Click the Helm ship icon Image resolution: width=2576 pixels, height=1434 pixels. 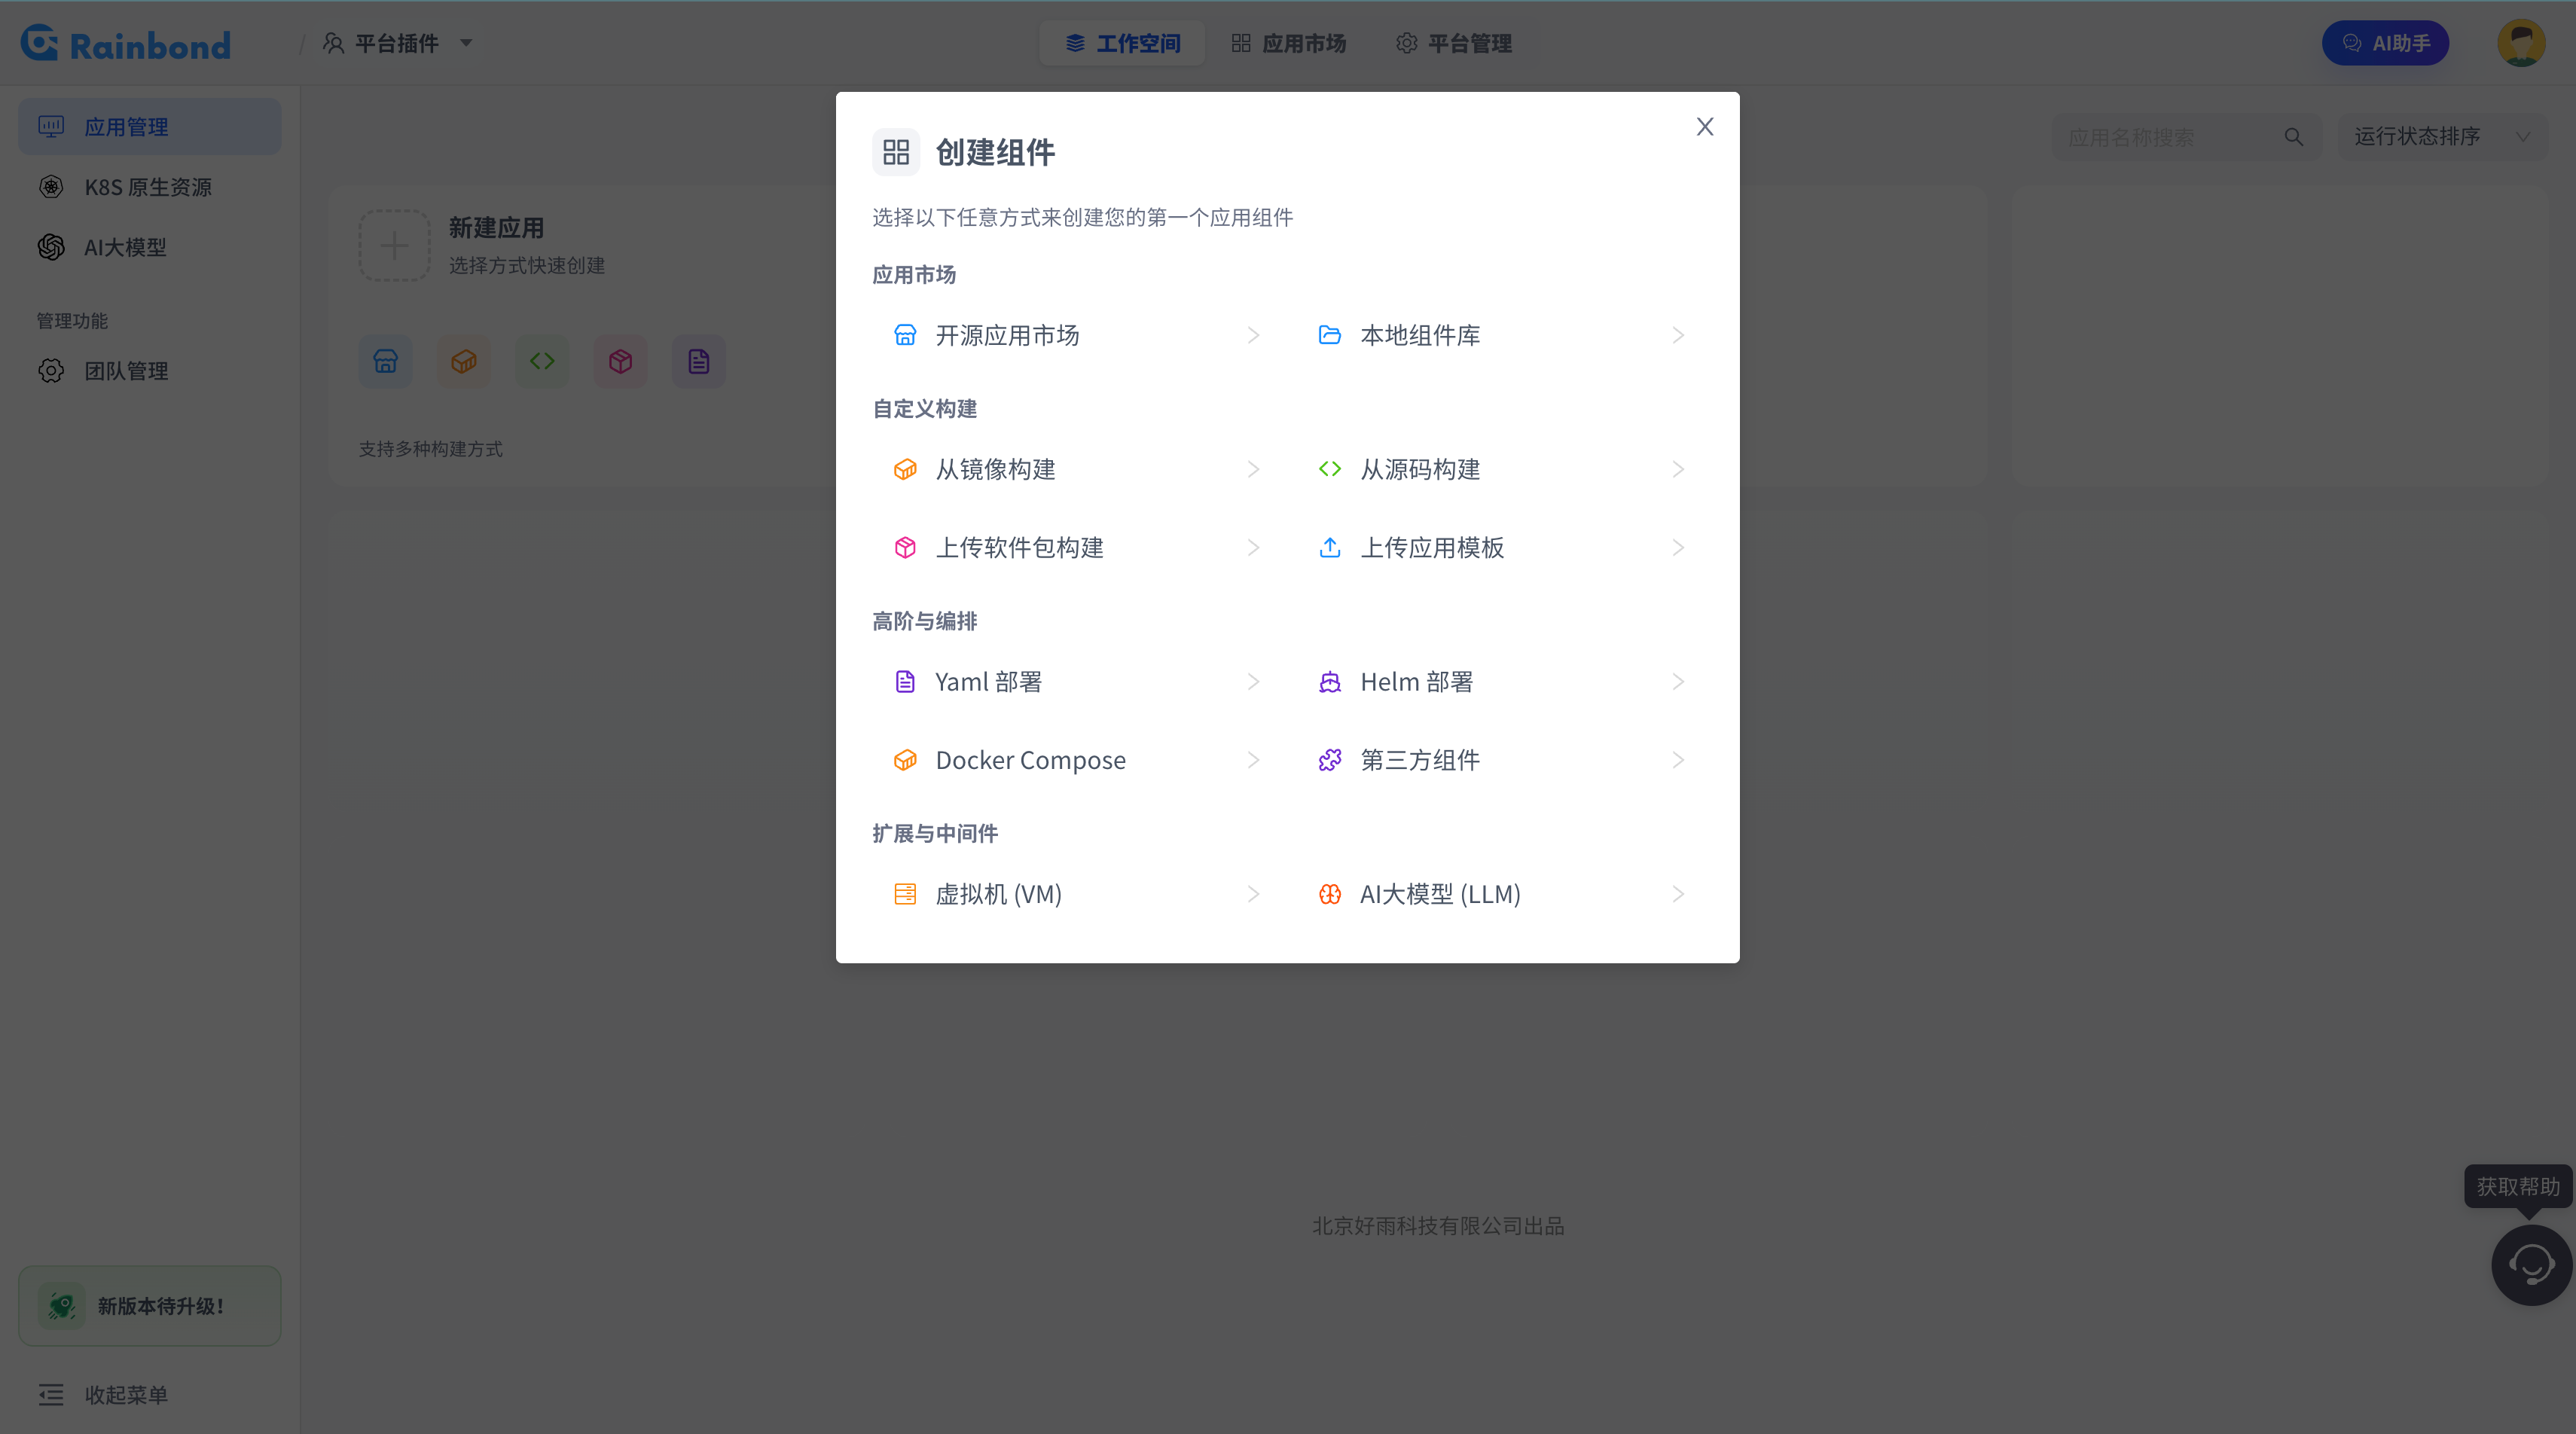(x=1329, y=682)
